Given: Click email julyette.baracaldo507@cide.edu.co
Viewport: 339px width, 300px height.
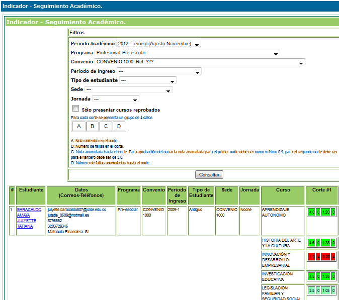Looking at the screenshot, I should pyautogui.click(x=77, y=210).
